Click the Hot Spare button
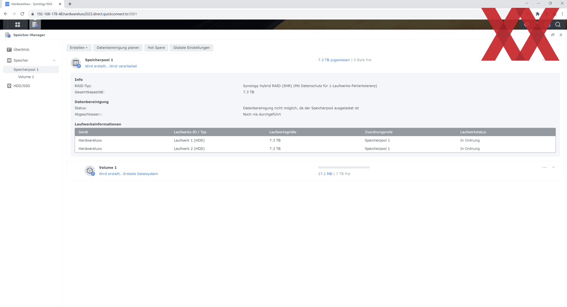The image size is (567, 307). click(156, 48)
